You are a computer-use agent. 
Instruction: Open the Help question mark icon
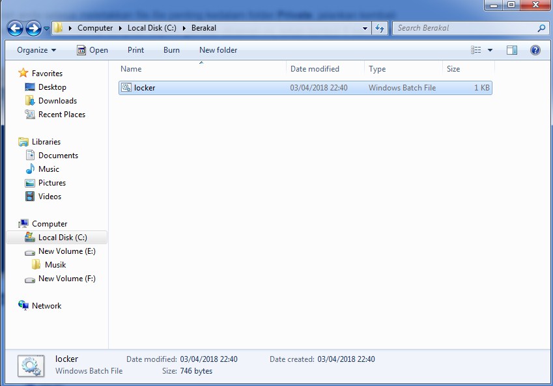coord(535,50)
